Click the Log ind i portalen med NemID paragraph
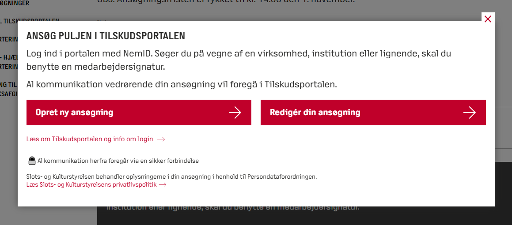The image size is (512, 225). [239, 60]
